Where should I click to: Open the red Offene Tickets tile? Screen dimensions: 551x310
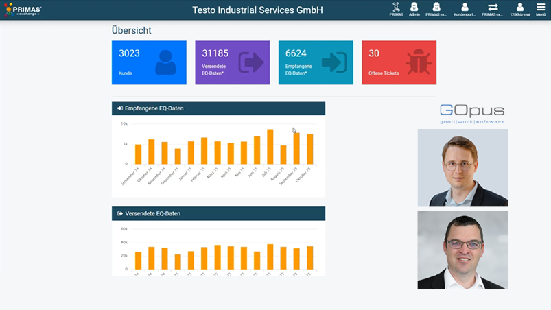(399, 62)
